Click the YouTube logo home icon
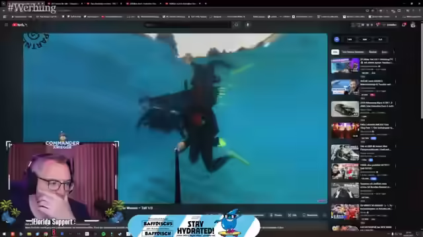The image size is (423, 237). point(19,25)
